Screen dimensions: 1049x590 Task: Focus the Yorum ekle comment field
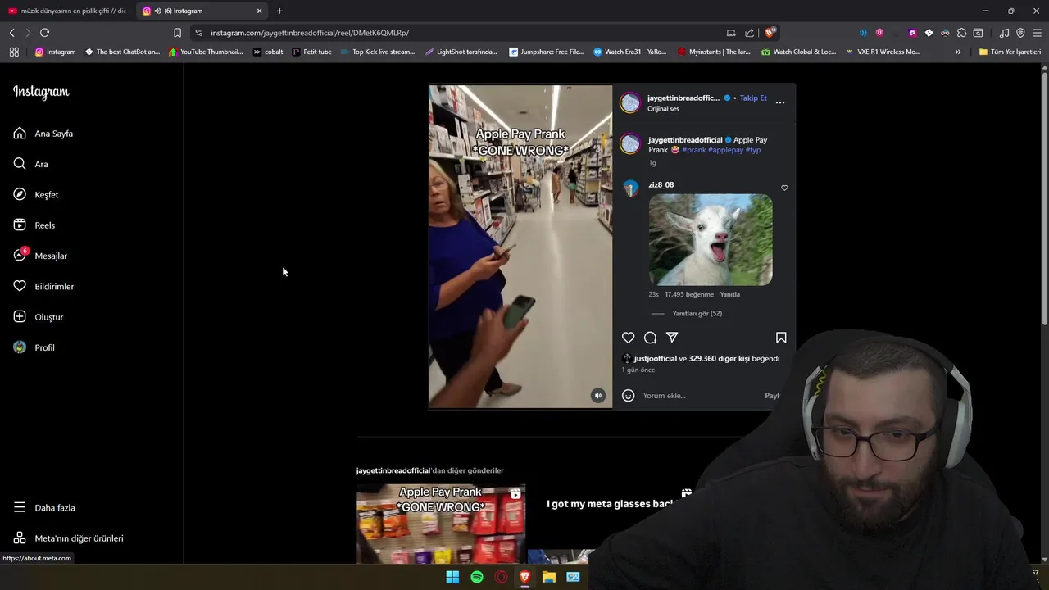701,396
